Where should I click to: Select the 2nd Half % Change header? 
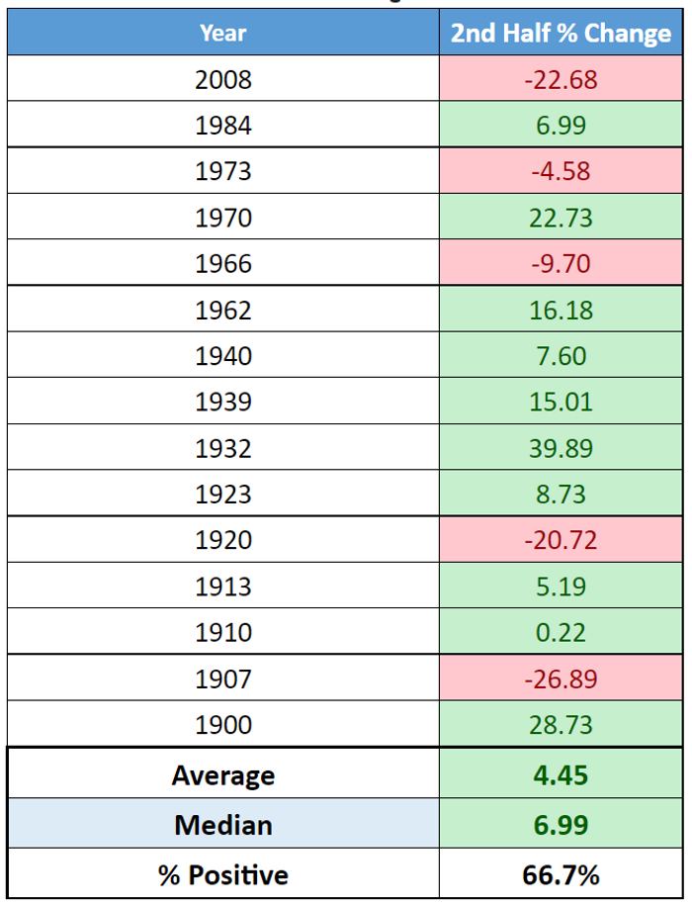561,33
